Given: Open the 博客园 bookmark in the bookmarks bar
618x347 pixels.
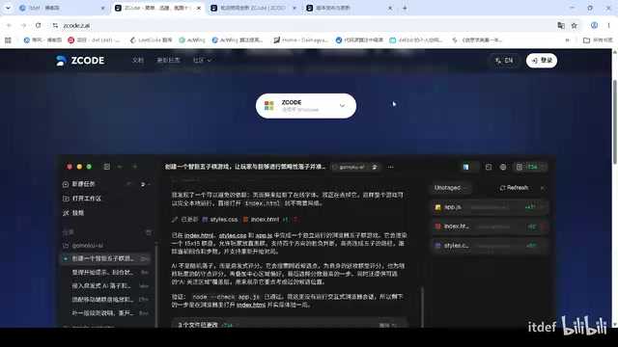Looking at the screenshot, I should click(x=42, y=40).
